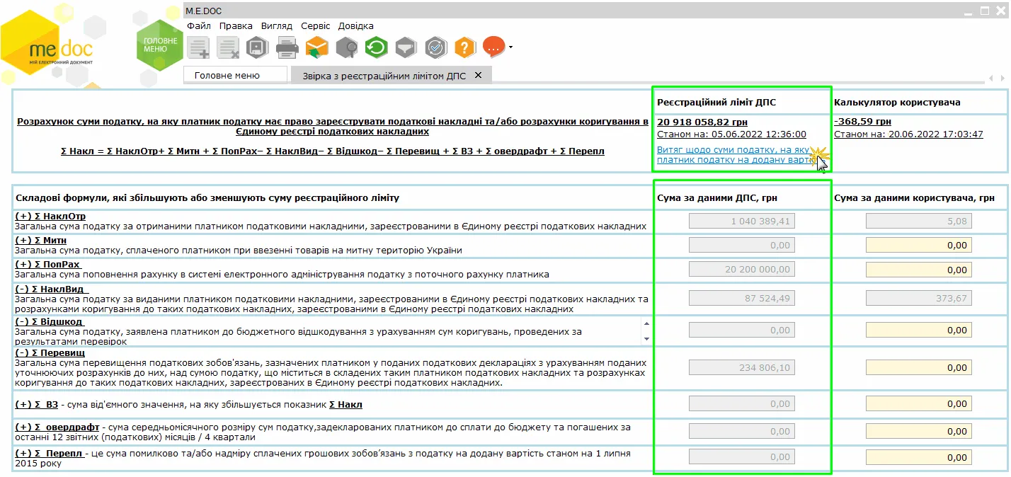Open the Довідка menu
This screenshot has width=1011, height=477.
[355, 25]
